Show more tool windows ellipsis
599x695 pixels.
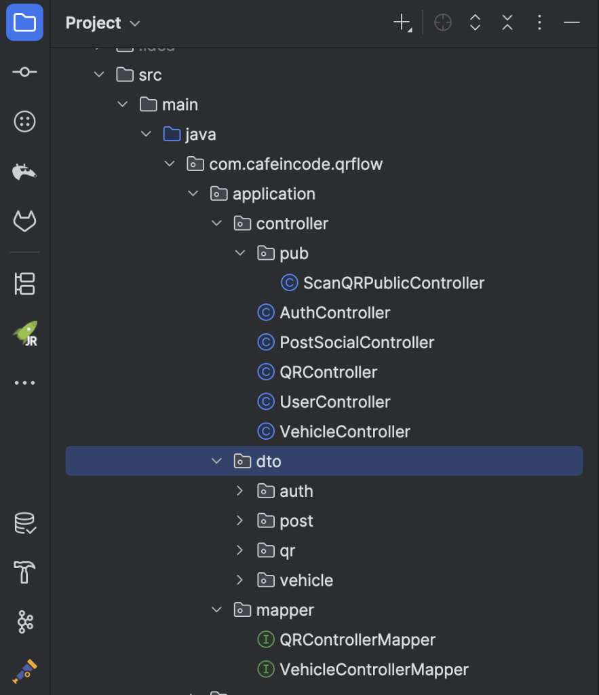click(24, 383)
